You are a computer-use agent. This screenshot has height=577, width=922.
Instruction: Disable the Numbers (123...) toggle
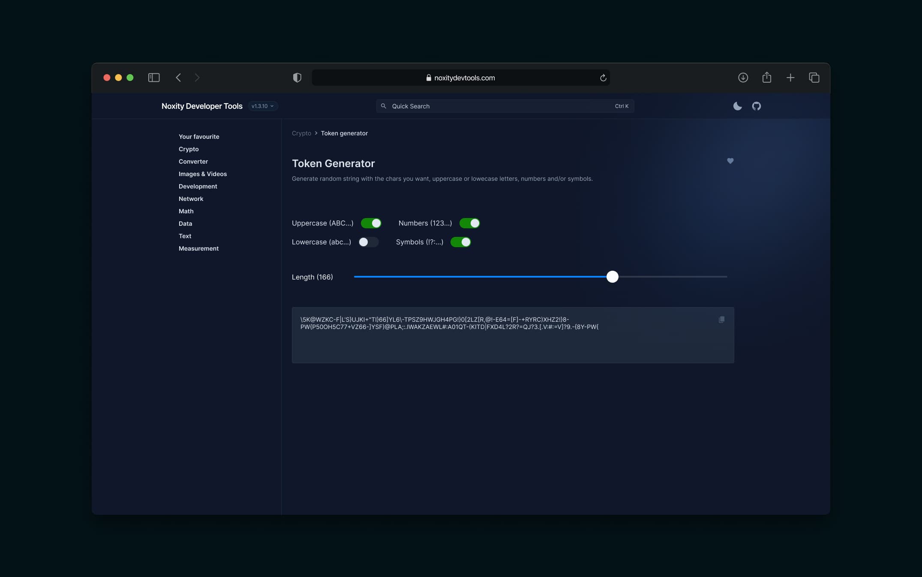point(470,223)
